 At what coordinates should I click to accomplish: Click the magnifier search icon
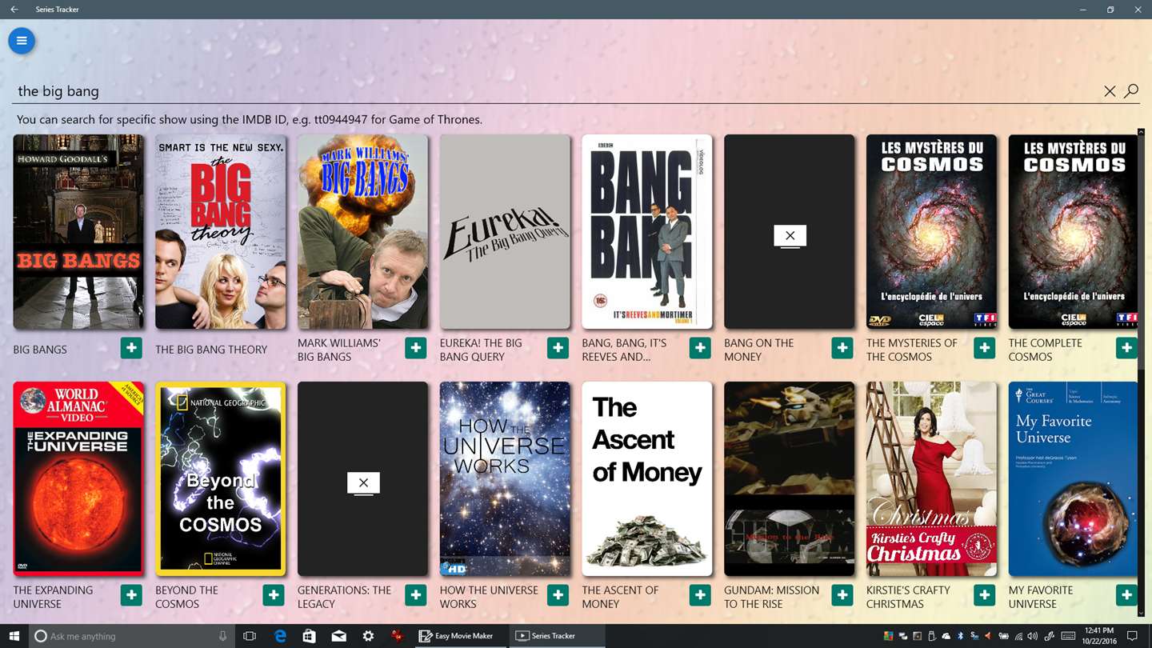(x=1131, y=91)
